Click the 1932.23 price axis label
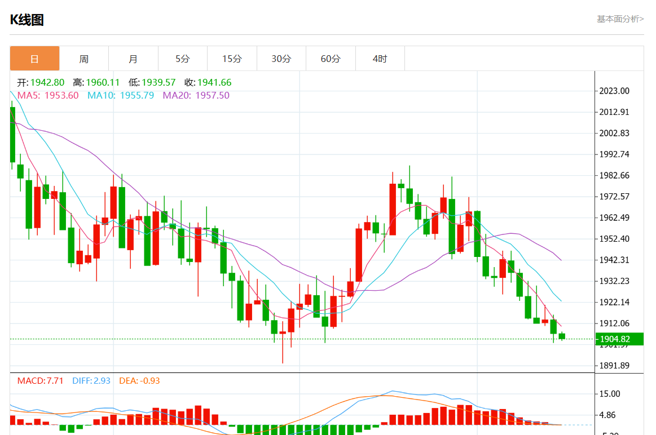 click(x=614, y=281)
